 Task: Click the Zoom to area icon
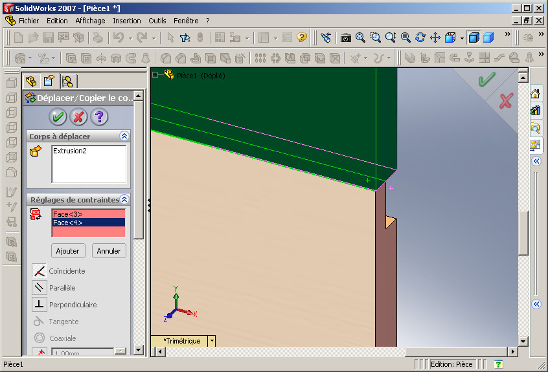375,38
